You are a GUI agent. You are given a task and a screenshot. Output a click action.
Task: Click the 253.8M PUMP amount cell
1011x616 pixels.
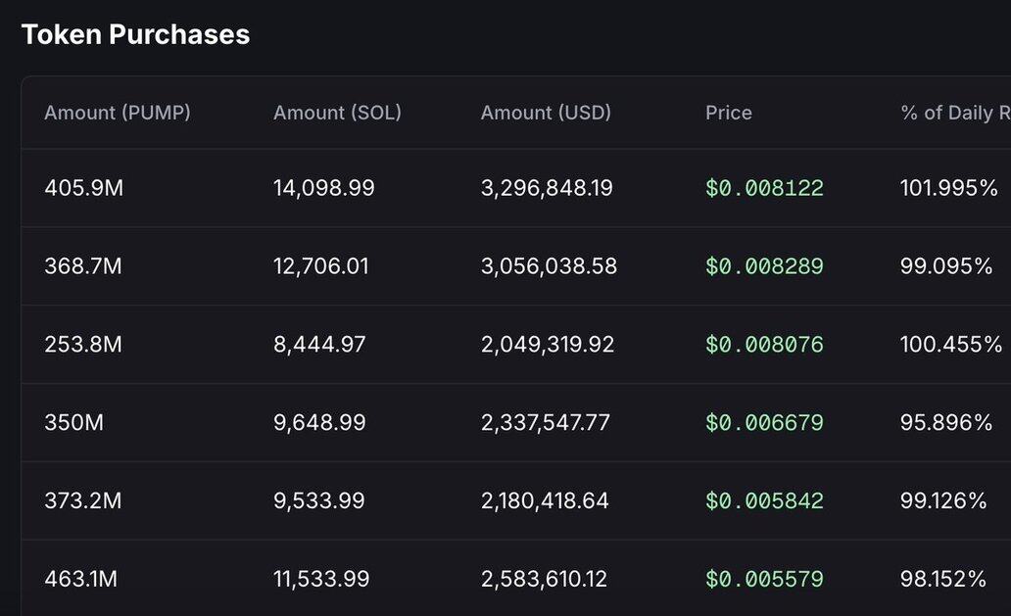click(x=83, y=344)
